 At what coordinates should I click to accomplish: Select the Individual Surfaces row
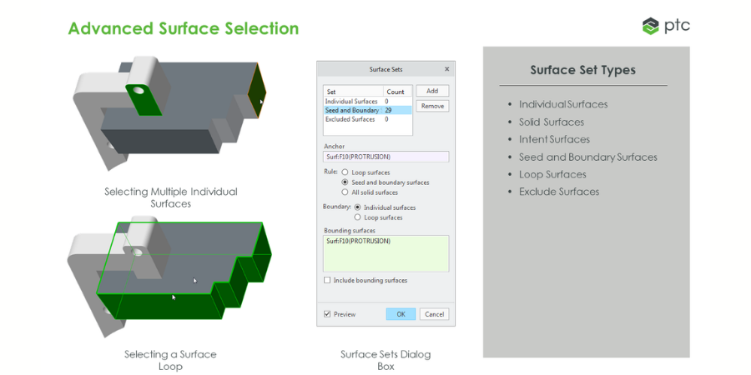click(x=352, y=102)
